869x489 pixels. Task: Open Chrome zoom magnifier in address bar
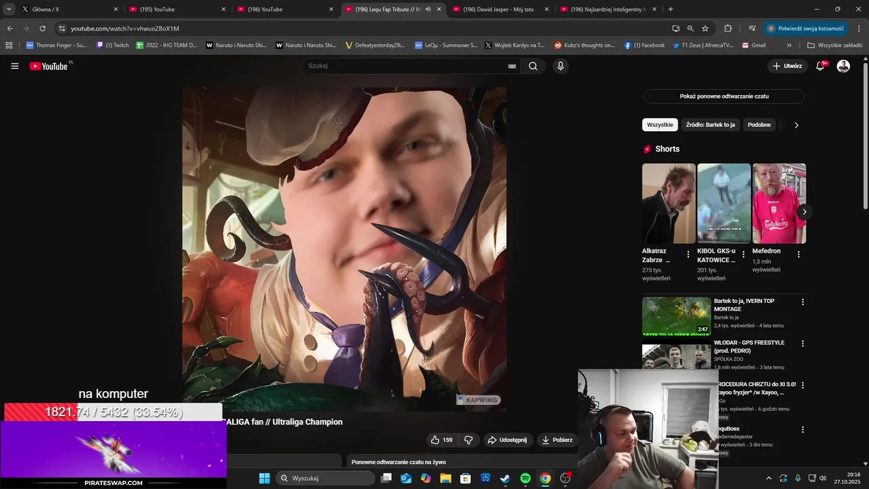(690, 29)
